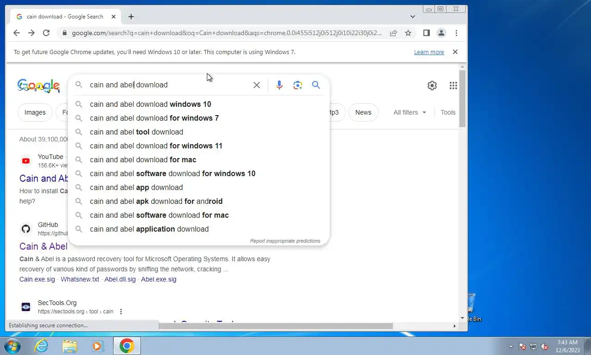Open the Learn more link
This screenshot has height=355, width=591.
429,52
